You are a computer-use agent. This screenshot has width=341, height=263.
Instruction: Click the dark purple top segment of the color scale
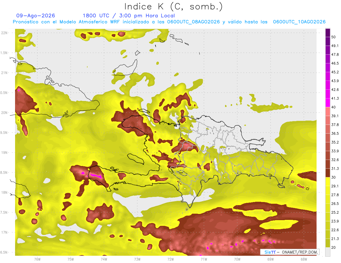point(328,33)
